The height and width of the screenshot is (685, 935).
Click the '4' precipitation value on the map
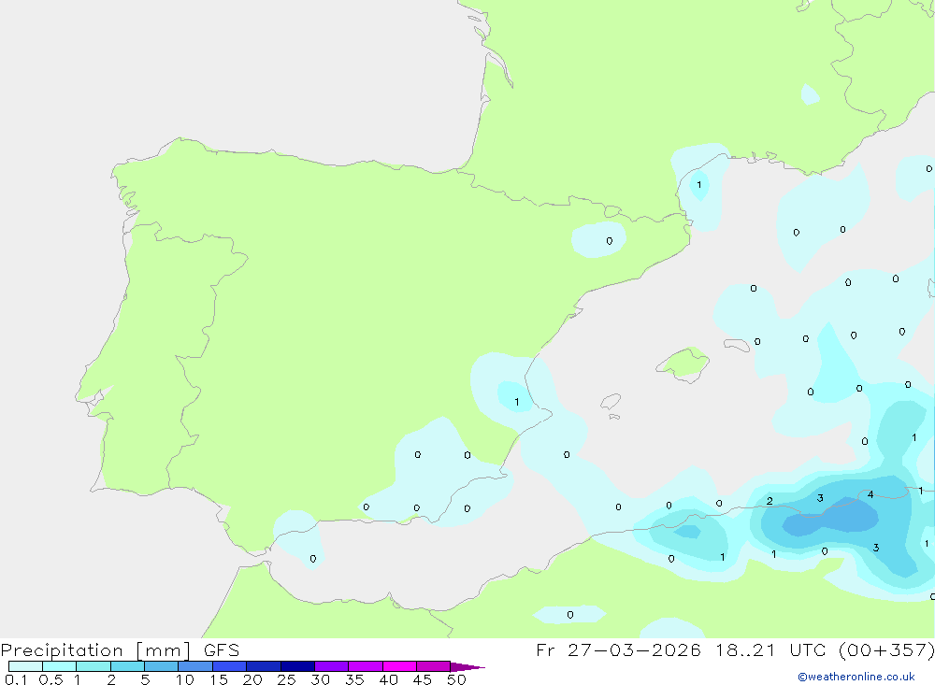coord(870,494)
